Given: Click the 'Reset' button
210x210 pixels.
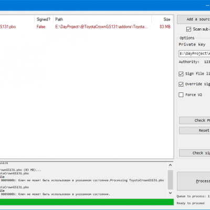Looking at the screenshot, I should point(195,131).
